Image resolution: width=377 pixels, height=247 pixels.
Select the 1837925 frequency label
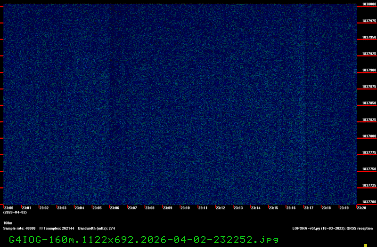369,54
